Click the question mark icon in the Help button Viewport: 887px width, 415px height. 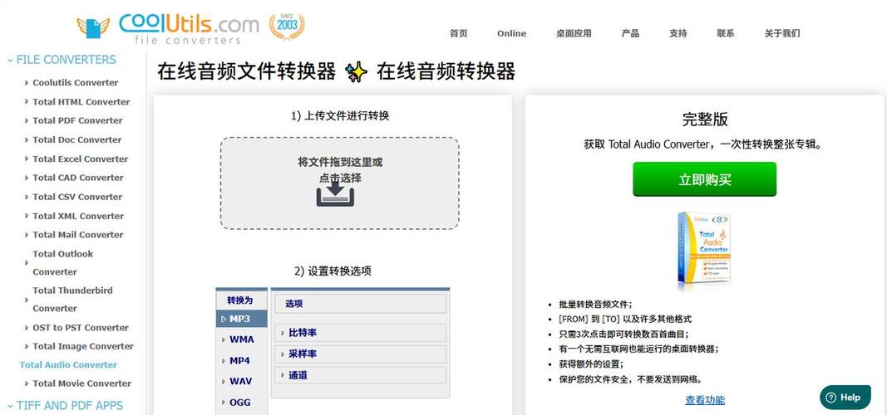pos(831,398)
